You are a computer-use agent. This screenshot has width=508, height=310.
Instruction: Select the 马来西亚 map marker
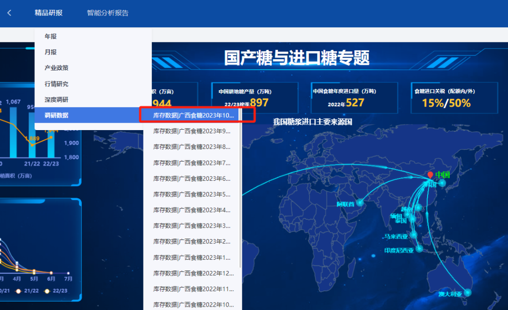coord(413,235)
